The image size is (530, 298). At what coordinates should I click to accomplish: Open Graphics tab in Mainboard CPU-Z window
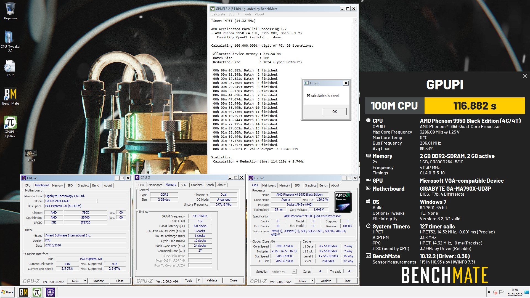[83, 185]
